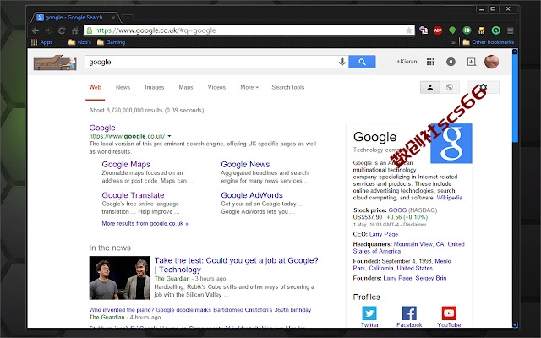541x338 pixels.
Task: Open the search settings gear
Action: coord(483,87)
